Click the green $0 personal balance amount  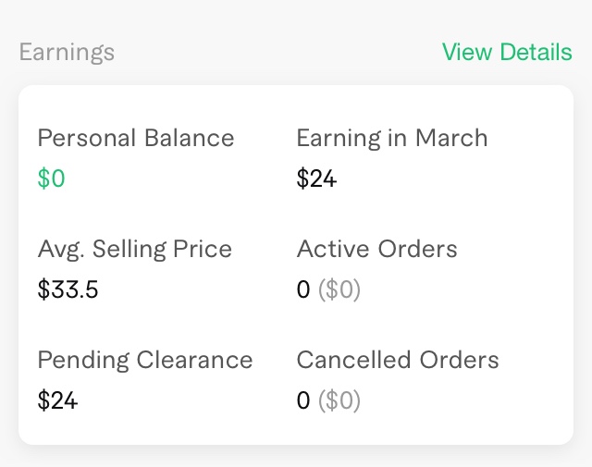click(51, 178)
